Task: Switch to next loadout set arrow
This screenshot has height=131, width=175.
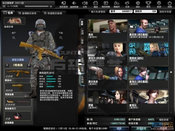Action: [x=29, y=65]
